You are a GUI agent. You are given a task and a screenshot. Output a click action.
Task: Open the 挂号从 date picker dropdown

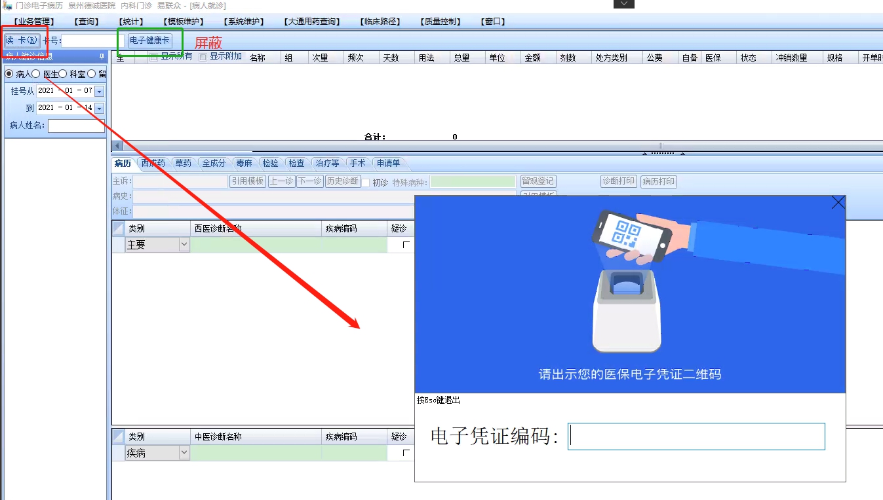pyautogui.click(x=100, y=92)
